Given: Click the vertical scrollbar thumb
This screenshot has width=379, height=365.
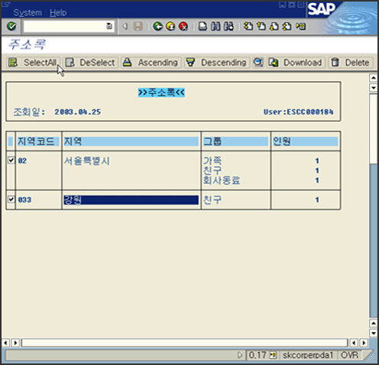Looking at the screenshot, I should (x=374, y=128).
